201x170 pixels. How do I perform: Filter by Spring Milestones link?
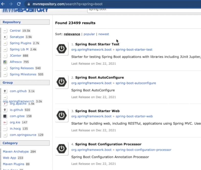point(23,74)
